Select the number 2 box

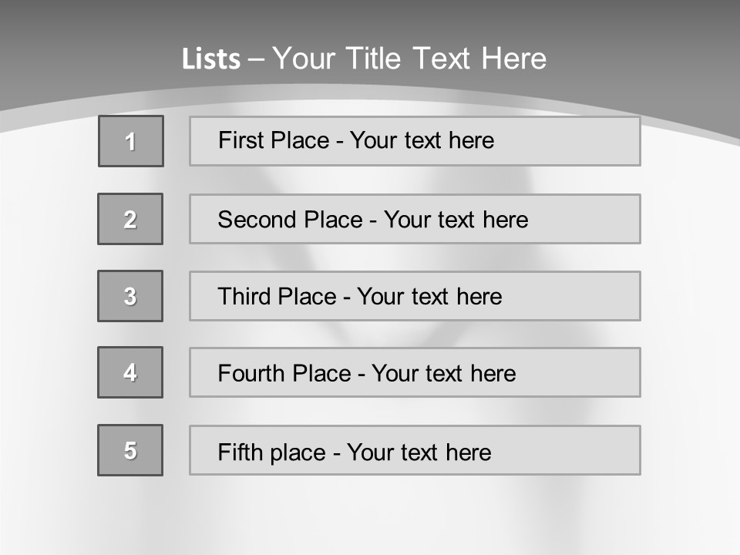130,219
